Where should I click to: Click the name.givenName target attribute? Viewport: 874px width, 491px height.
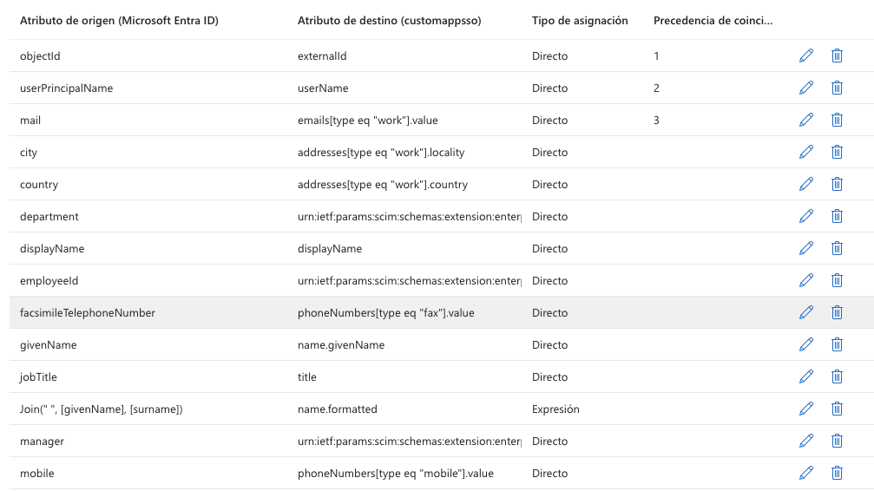[341, 345]
